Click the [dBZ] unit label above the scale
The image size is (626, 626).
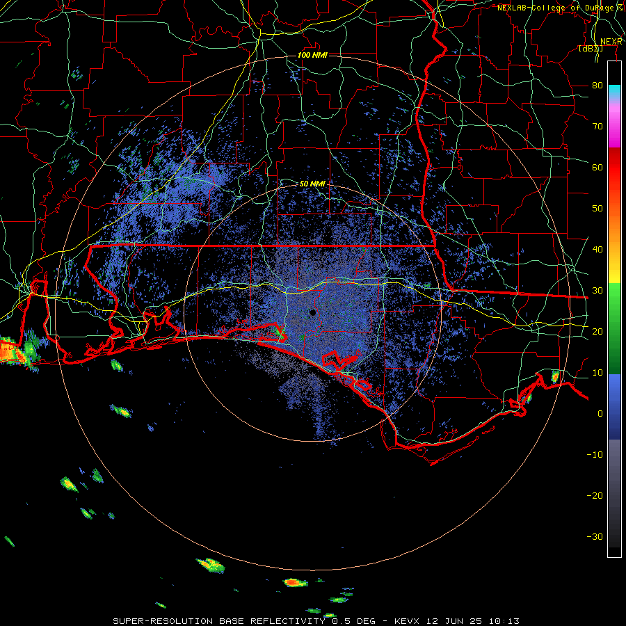591,48
